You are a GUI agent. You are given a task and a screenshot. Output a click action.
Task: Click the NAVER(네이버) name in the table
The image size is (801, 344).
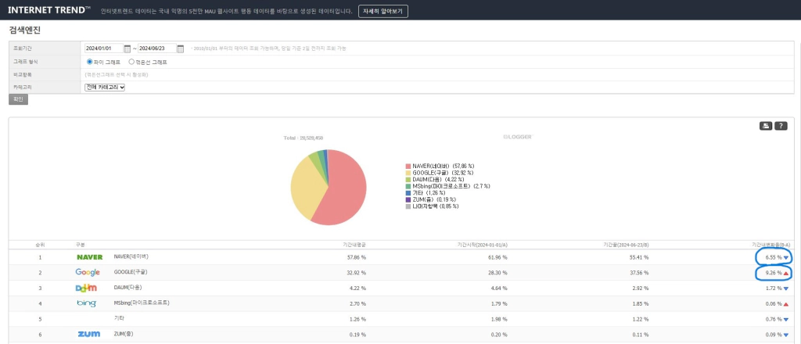[131, 256]
